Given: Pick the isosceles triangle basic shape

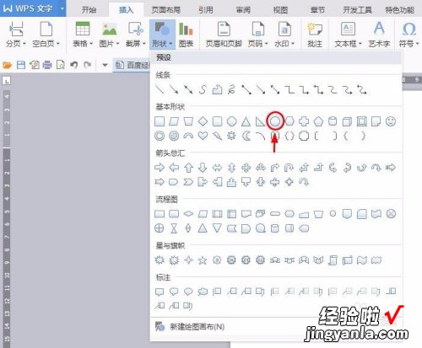Looking at the screenshot, I should [x=246, y=121].
